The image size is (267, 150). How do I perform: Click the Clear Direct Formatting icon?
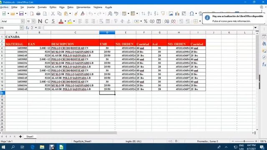click(x=83, y=14)
